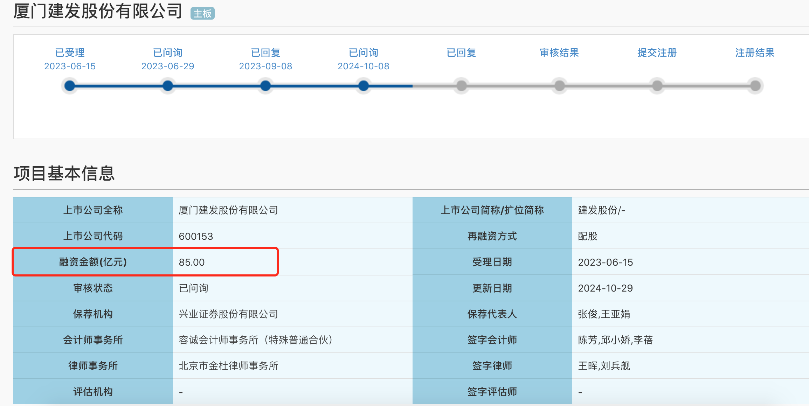Click the 主板 badge beside company title
This screenshot has height=406, width=809.
pyautogui.click(x=202, y=14)
